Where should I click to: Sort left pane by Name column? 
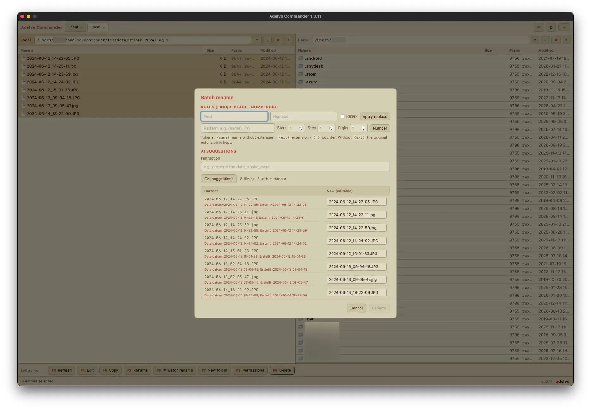pyautogui.click(x=27, y=50)
